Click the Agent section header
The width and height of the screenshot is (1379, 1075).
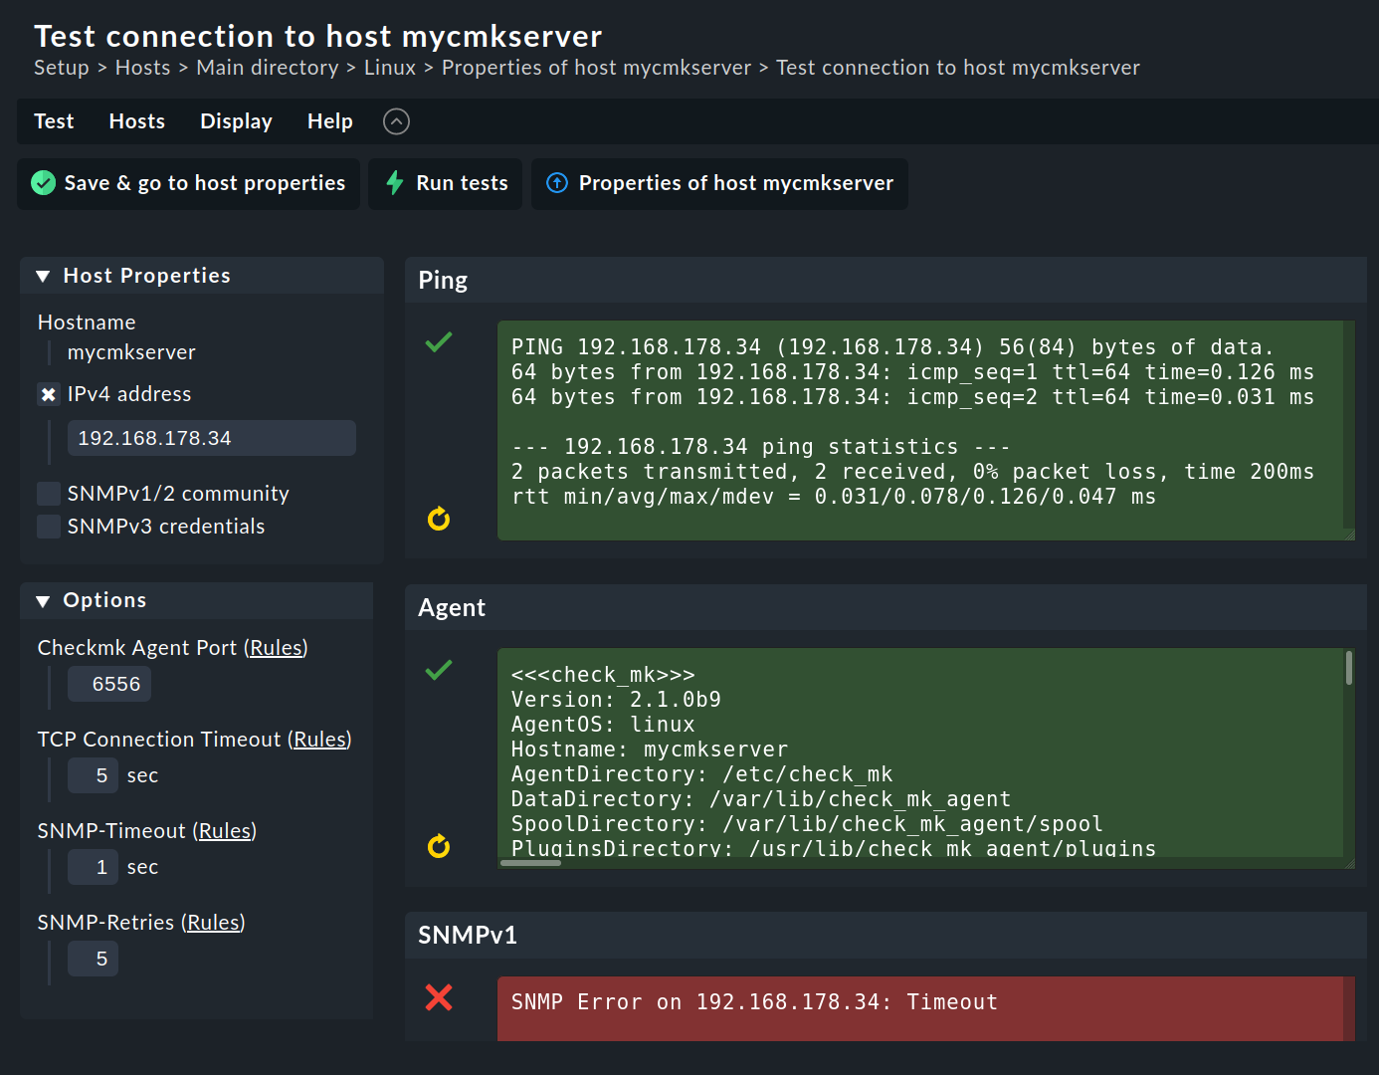tap(886, 608)
